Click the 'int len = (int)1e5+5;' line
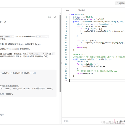Viewport: 125px width, 125px height. pos(83,17)
